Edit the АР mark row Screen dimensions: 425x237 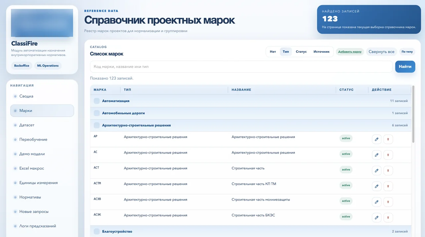pos(377,139)
